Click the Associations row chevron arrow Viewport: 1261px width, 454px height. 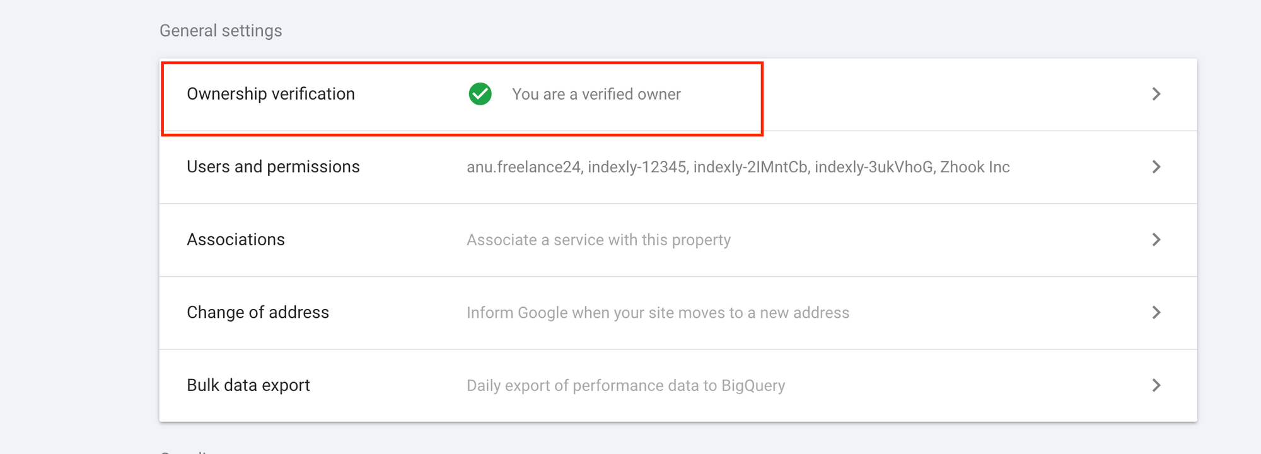point(1156,240)
